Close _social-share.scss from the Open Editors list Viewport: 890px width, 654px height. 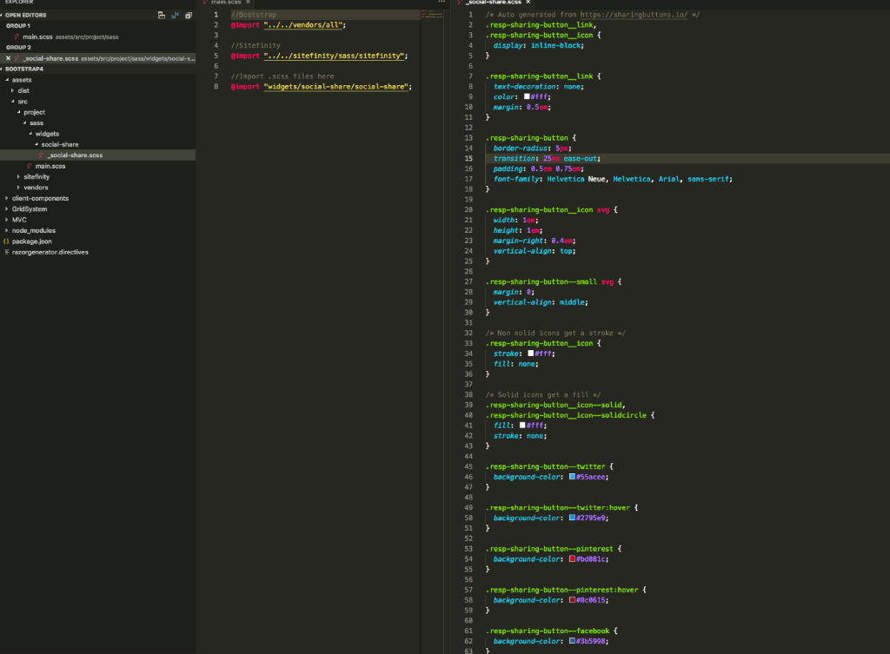click(8, 58)
